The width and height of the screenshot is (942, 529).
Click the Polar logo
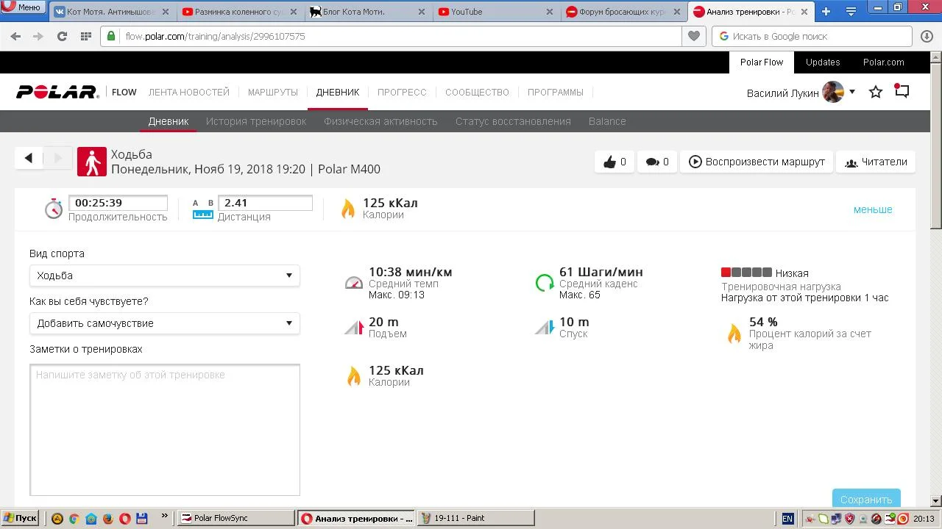coord(57,92)
